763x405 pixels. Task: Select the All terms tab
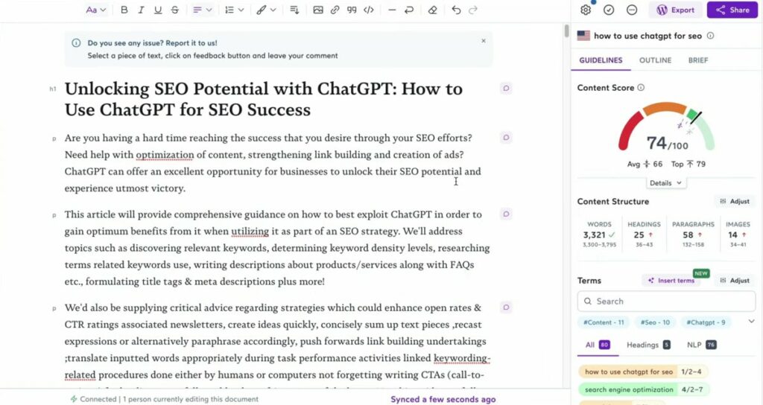pos(597,345)
